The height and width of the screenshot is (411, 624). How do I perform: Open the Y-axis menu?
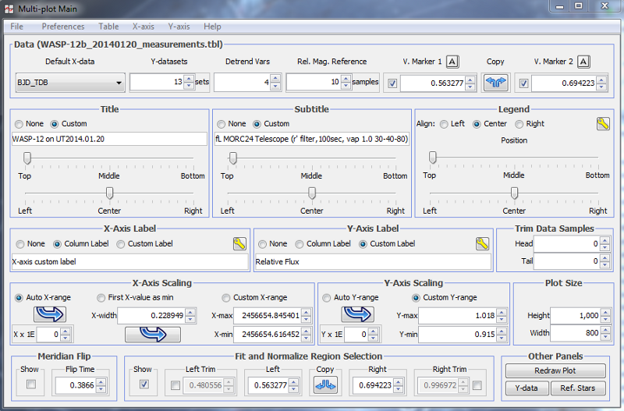click(x=179, y=27)
